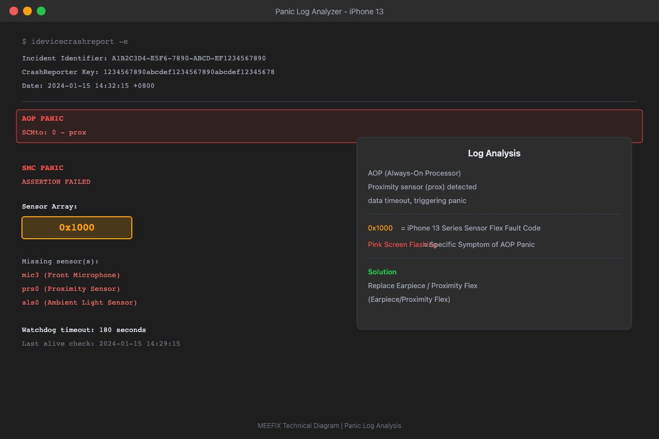The width and height of the screenshot is (659, 439).
Task: Click the red close window button
Action: (14, 11)
